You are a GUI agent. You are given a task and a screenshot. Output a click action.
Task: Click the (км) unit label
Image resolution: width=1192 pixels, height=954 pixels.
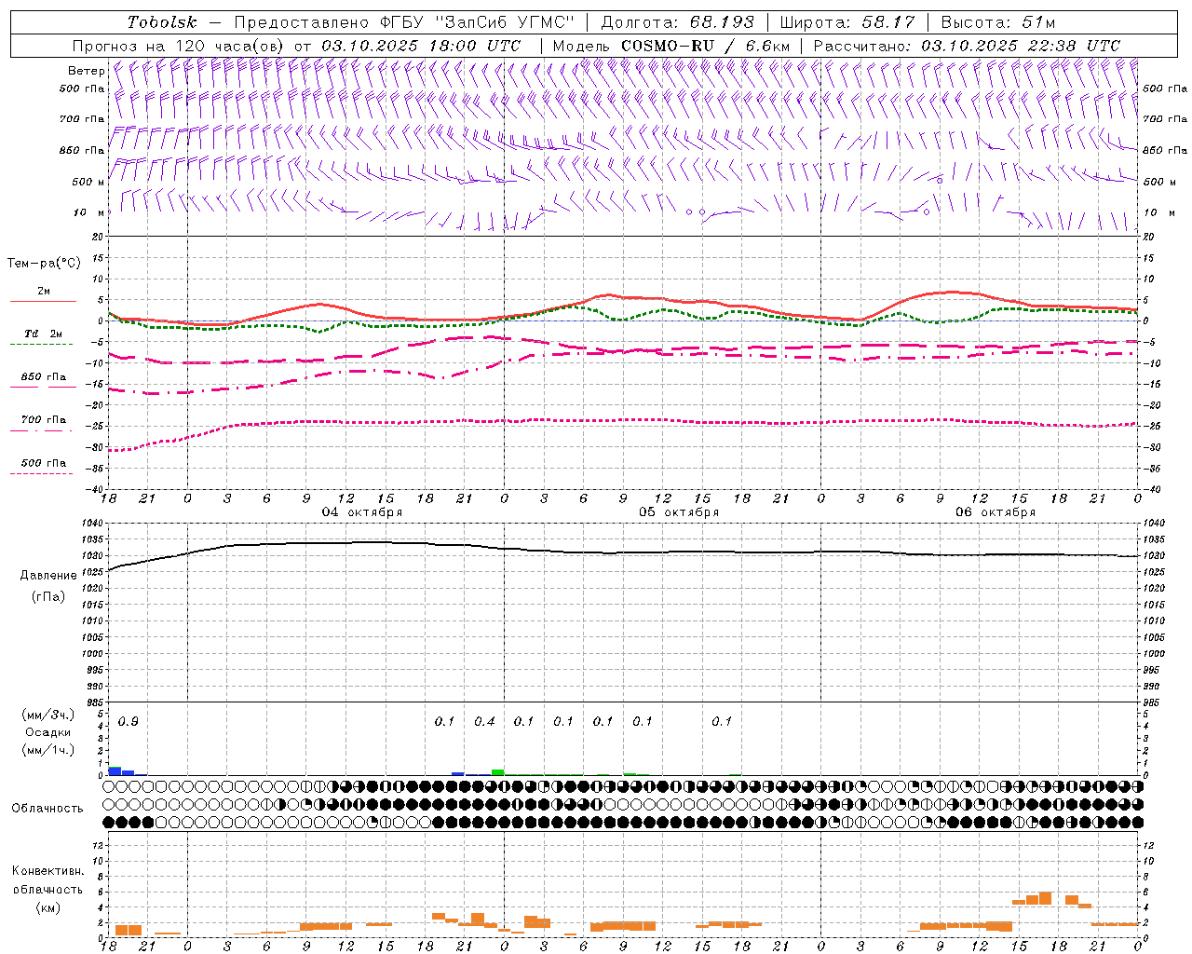tap(48, 907)
